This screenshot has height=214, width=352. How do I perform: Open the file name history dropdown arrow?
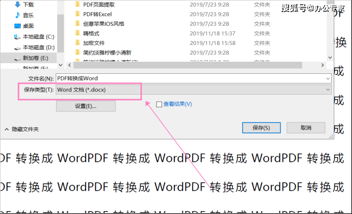[x=328, y=78]
